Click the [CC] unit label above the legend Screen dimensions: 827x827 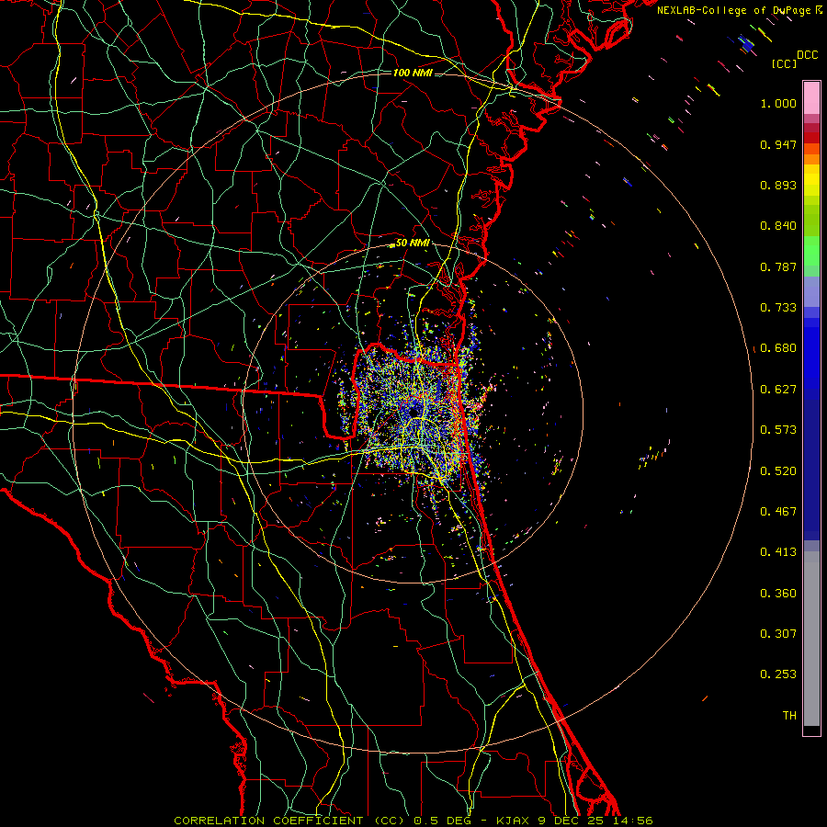[785, 63]
